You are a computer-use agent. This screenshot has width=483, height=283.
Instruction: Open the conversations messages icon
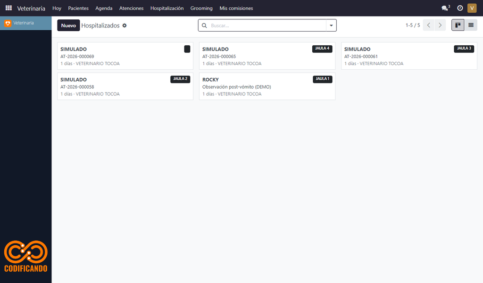pyautogui.click(x=445, y=8)
